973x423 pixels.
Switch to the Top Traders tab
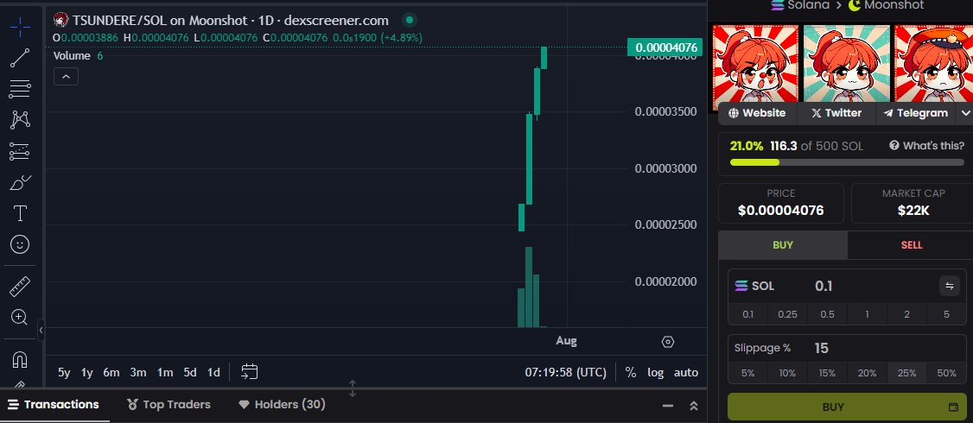click(169, 405)
